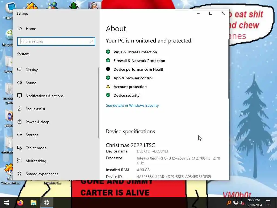Click the Home house icon
The width and height of the screenshot is (277, 208).
(19, 29)
